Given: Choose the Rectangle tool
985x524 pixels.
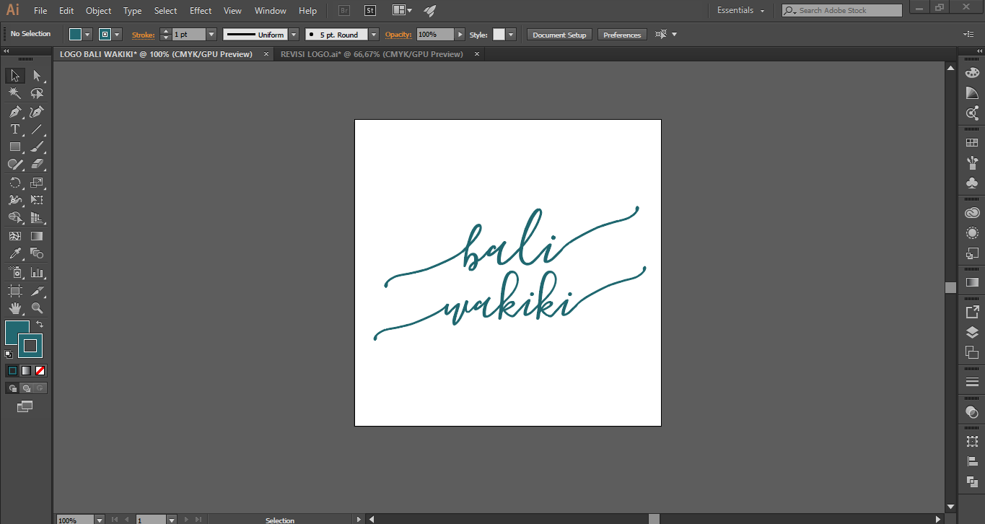Looking at the screenshot, I should 15,147.
